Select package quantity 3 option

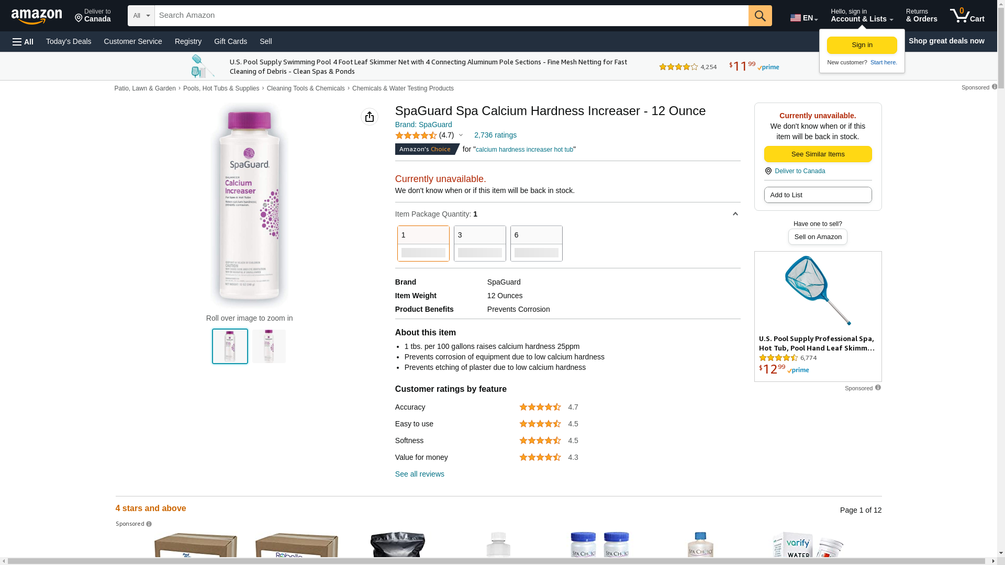pyautogui.click(x=479, y=243)
